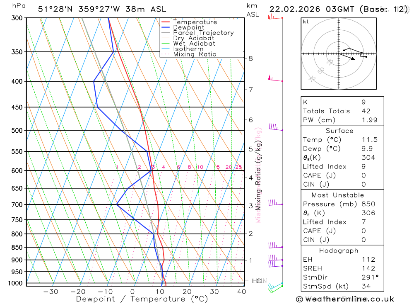
Task: Click the K index row label
Action: click(x=305, y=102)
